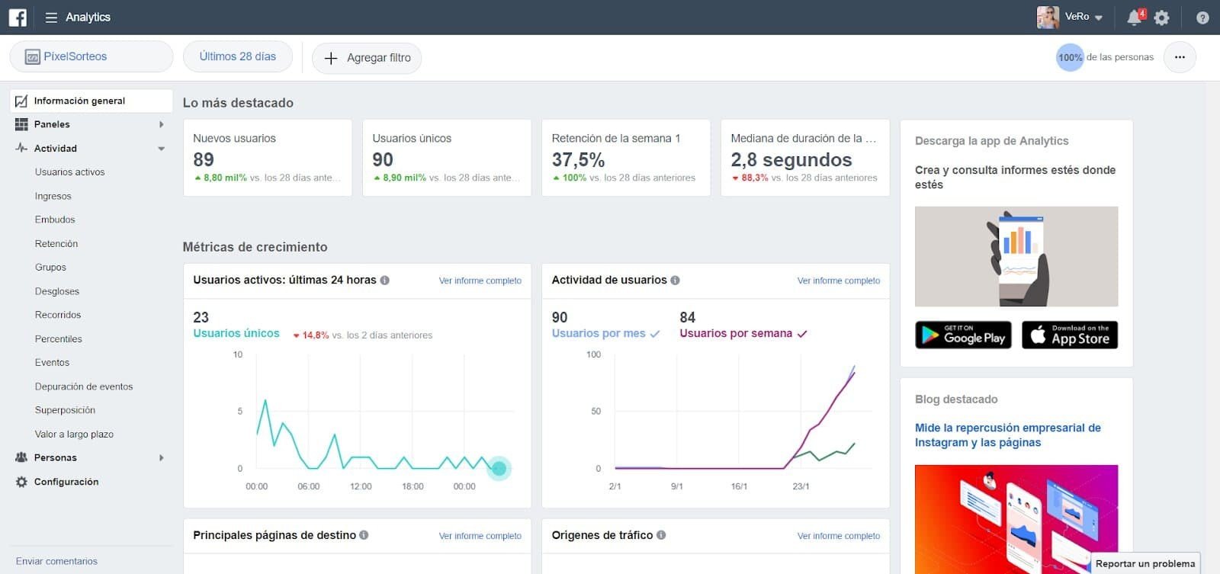Image resolution: width=1220 pixels, height=574 pixels.
Task: Click the Blog destacado colorful thumbnail
Action: 1016,519
